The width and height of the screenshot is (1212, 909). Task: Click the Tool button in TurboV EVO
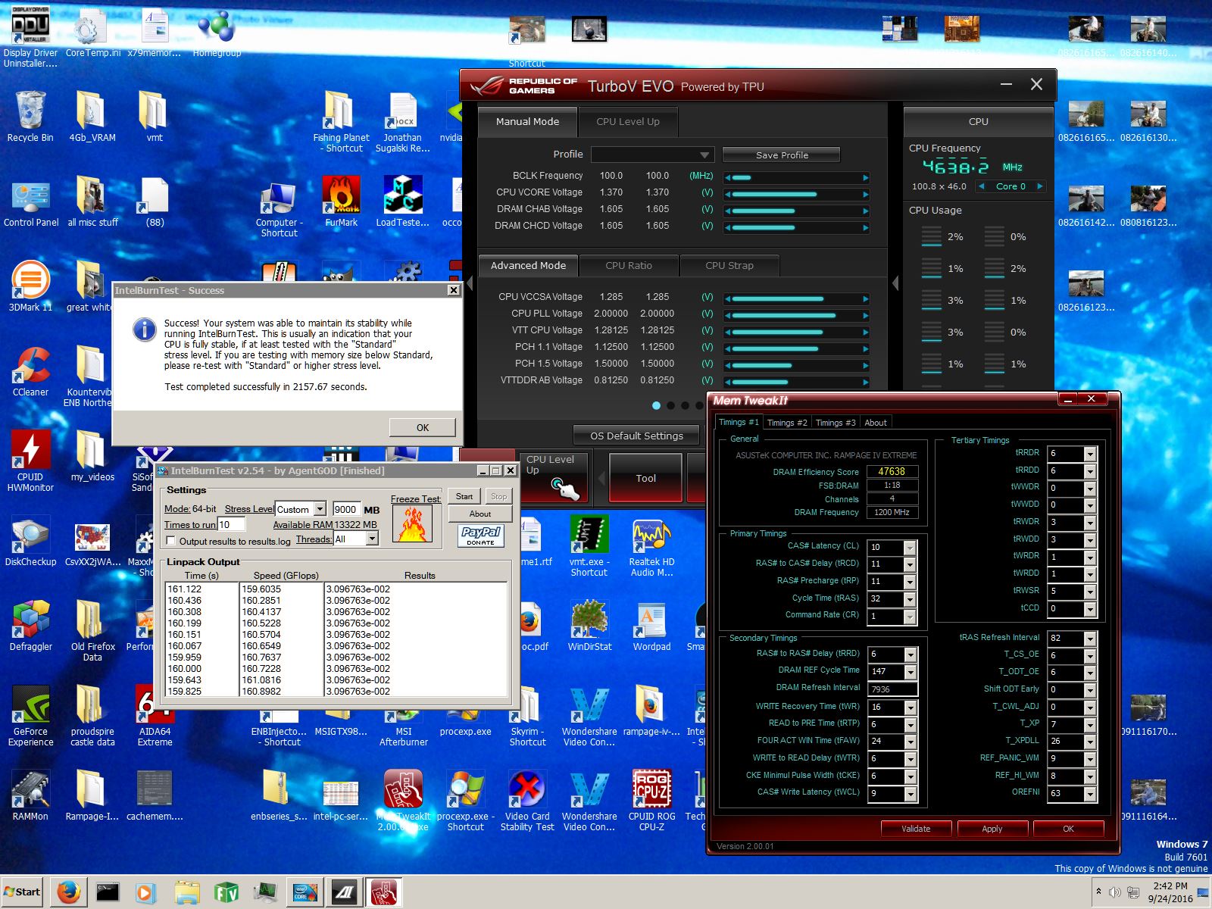pos(646,478)
